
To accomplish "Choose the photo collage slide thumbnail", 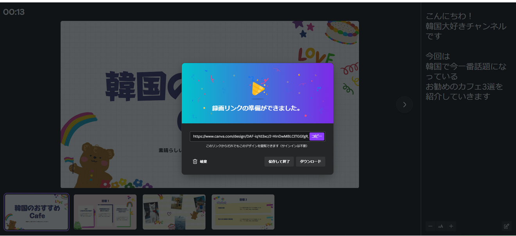I will (x=174, y=212).
